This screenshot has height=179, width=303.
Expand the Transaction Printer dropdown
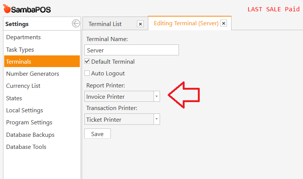pyautogui.click(x=156, y=119)
